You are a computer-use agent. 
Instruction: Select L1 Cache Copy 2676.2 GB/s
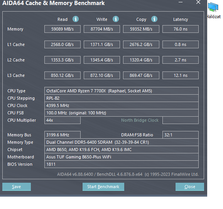tap(141, 44)
